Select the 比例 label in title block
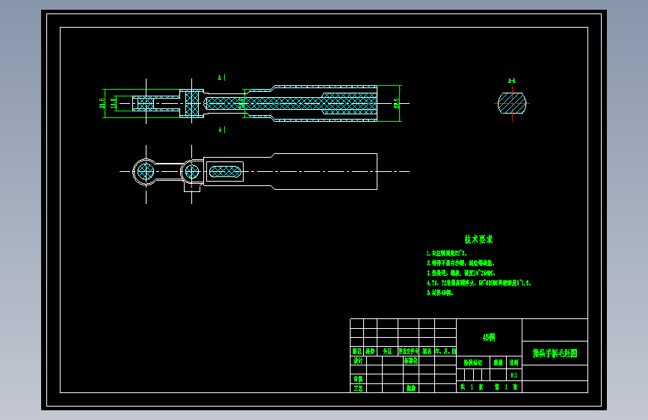The height and width of the screenshot is (420, 648). (x=514, y=362)
